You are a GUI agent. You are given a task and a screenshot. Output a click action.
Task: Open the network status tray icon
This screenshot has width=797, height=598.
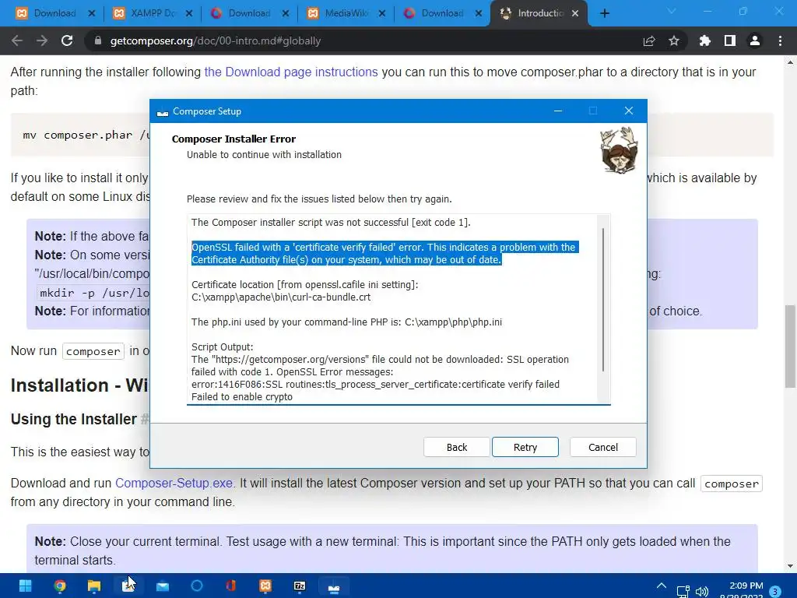[x=683, y=592]
